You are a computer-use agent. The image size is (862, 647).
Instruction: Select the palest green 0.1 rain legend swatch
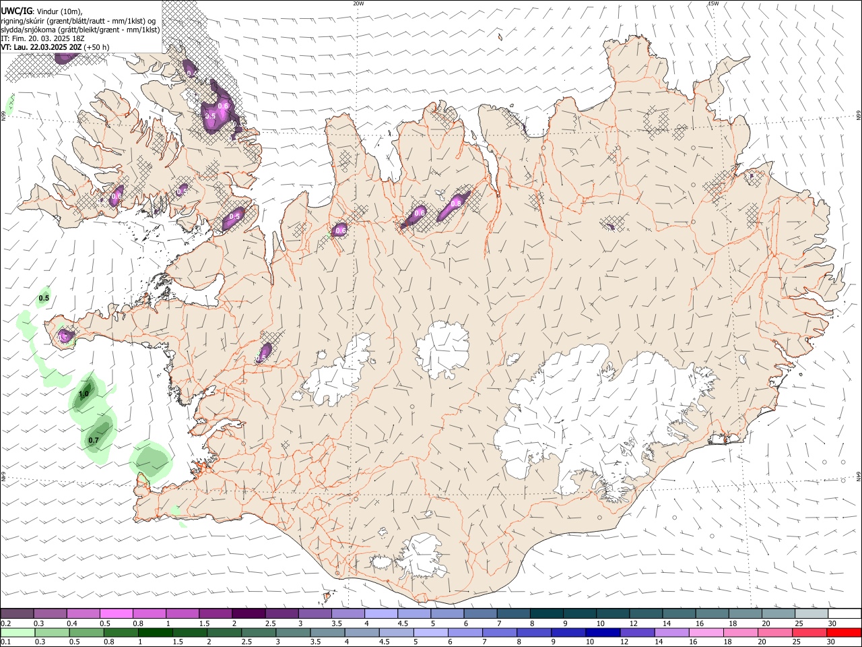18,632
